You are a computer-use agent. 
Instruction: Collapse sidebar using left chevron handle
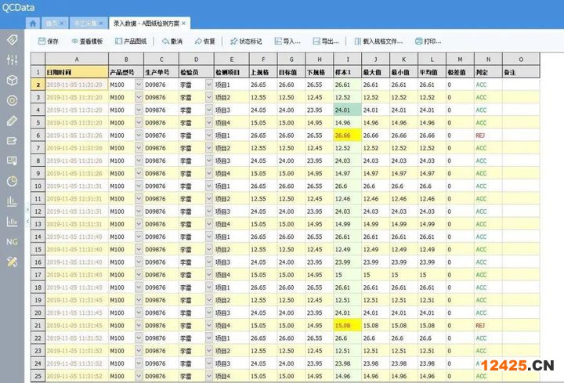[x=27, y=222]
